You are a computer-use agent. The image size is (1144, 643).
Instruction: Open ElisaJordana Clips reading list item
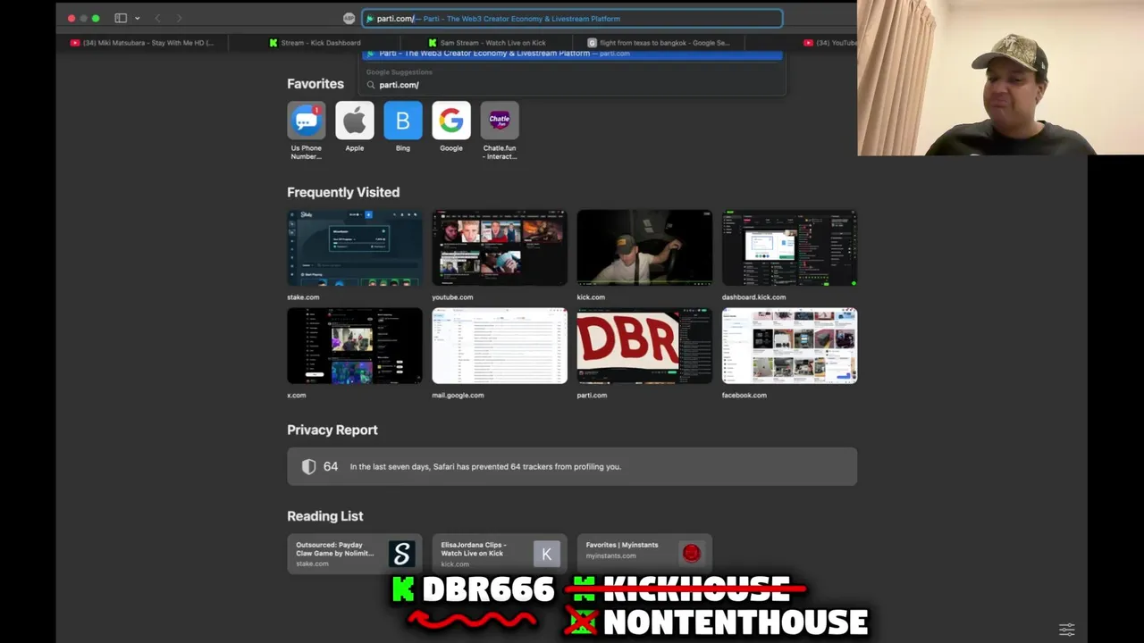(x=500, y=554)
